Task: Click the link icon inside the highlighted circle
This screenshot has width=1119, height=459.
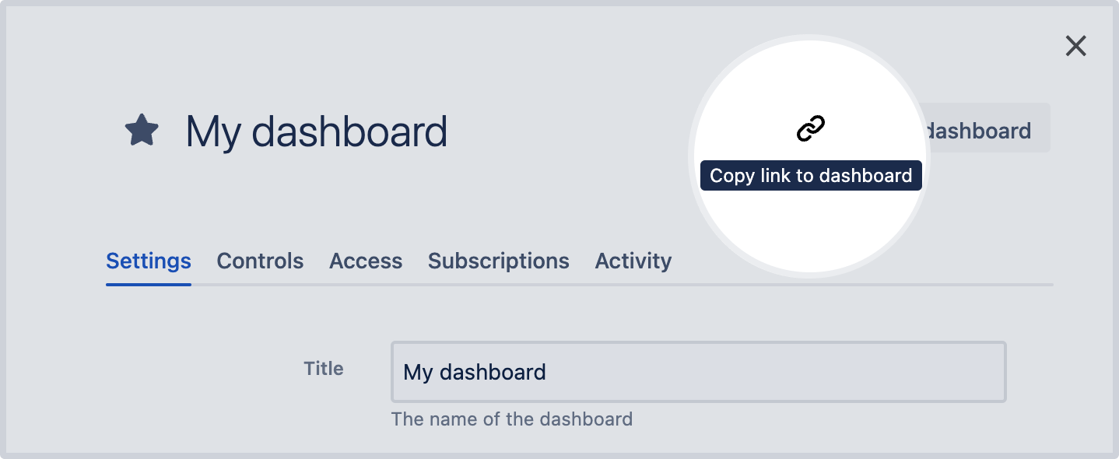Action: [x=811, y=127]
